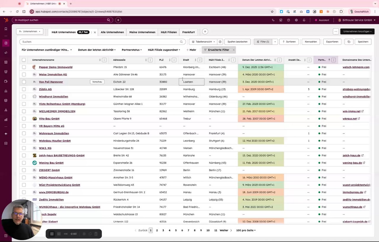Go to page 2 of results

[157, 230]
